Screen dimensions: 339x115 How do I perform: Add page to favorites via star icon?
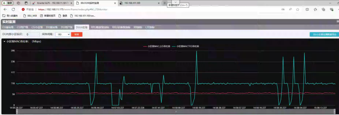coord(298,9)
